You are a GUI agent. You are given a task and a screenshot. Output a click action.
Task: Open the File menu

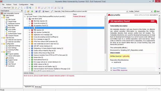(3, 5)
